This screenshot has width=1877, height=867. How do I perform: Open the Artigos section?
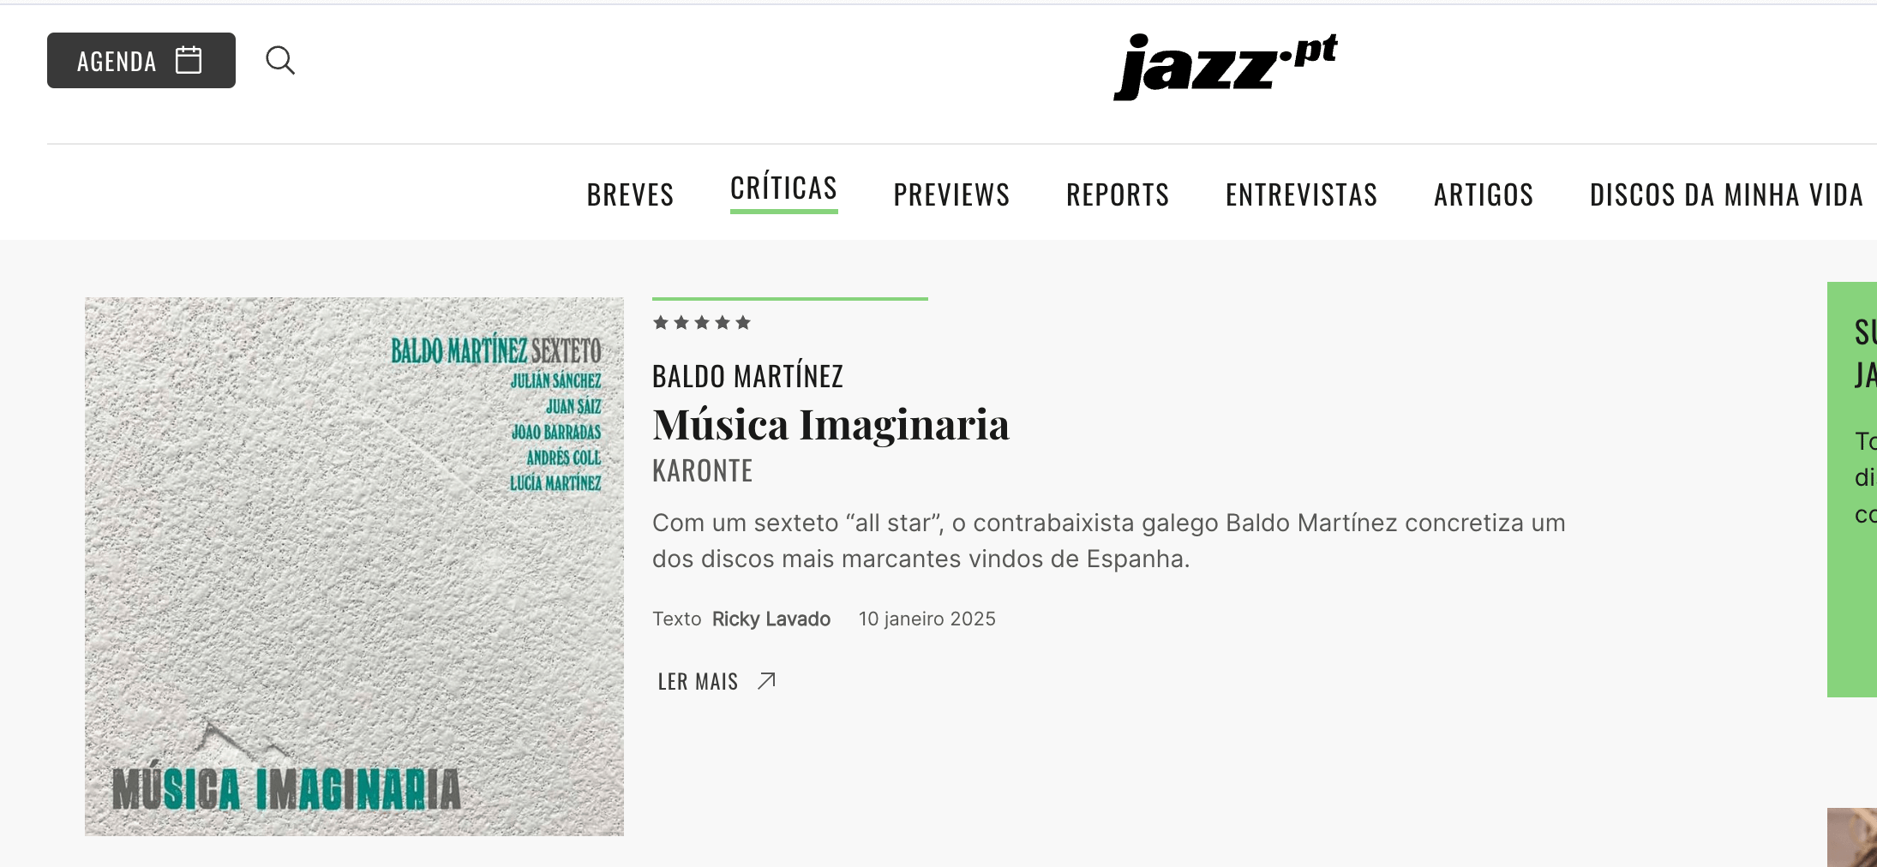tap(1484, 194)
